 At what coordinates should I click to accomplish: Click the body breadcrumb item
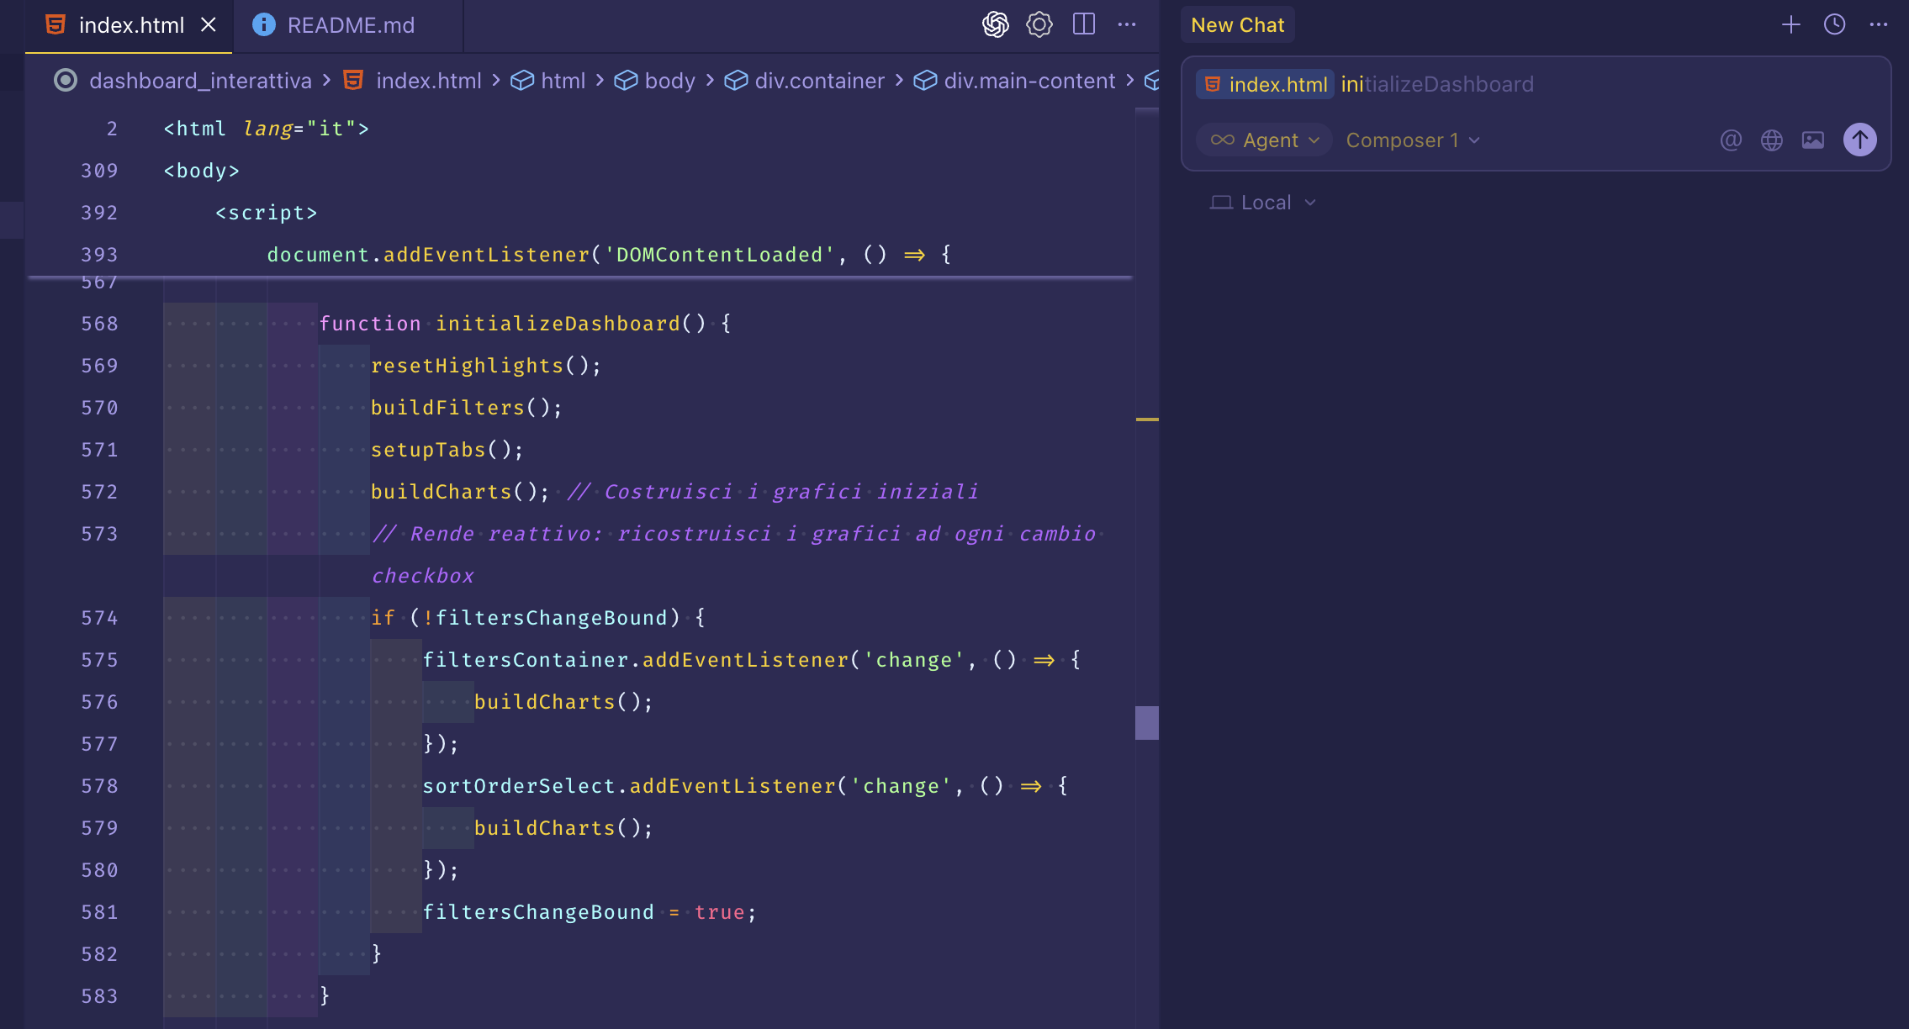point(669,81)
